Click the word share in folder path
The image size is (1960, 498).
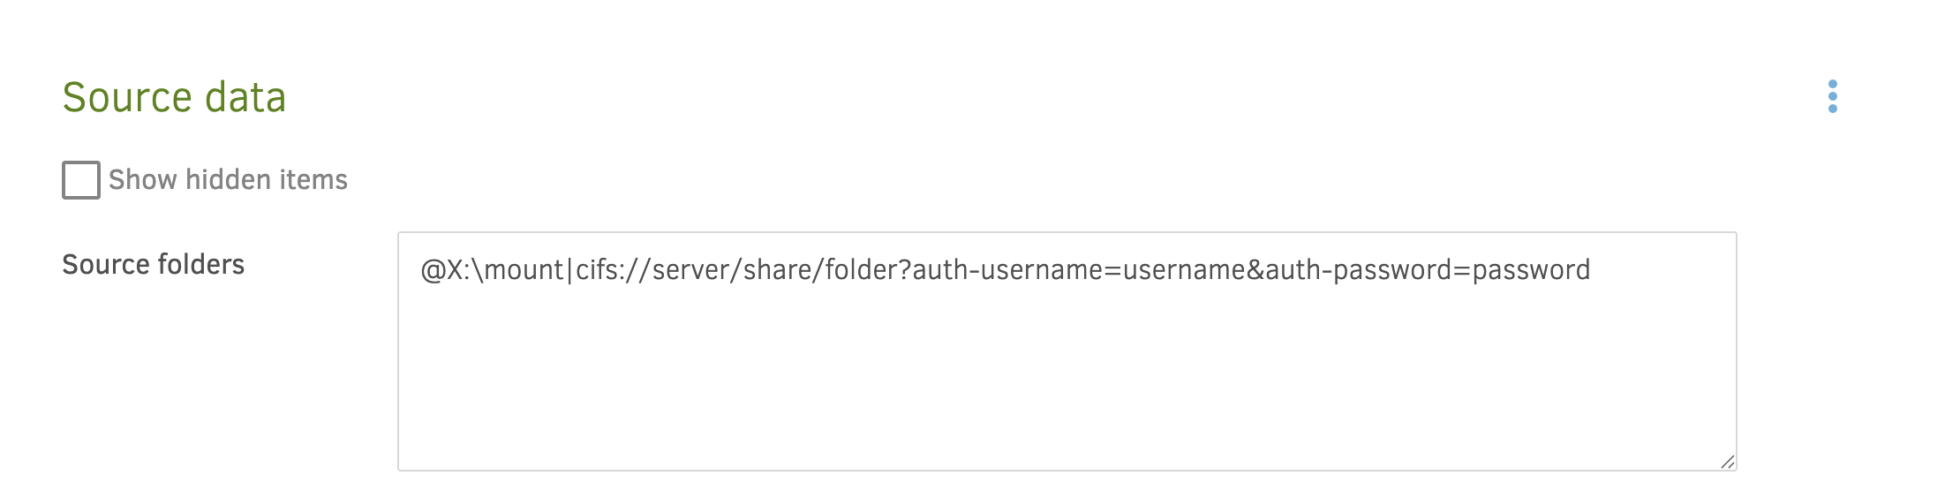click(777, 269)
